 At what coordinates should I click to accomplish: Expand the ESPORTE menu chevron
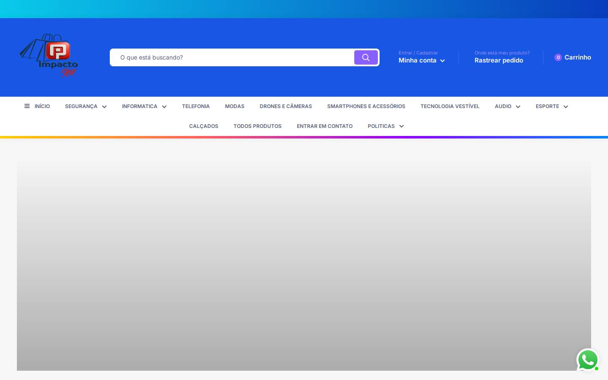pyautogui.click(x=566, y=107)
